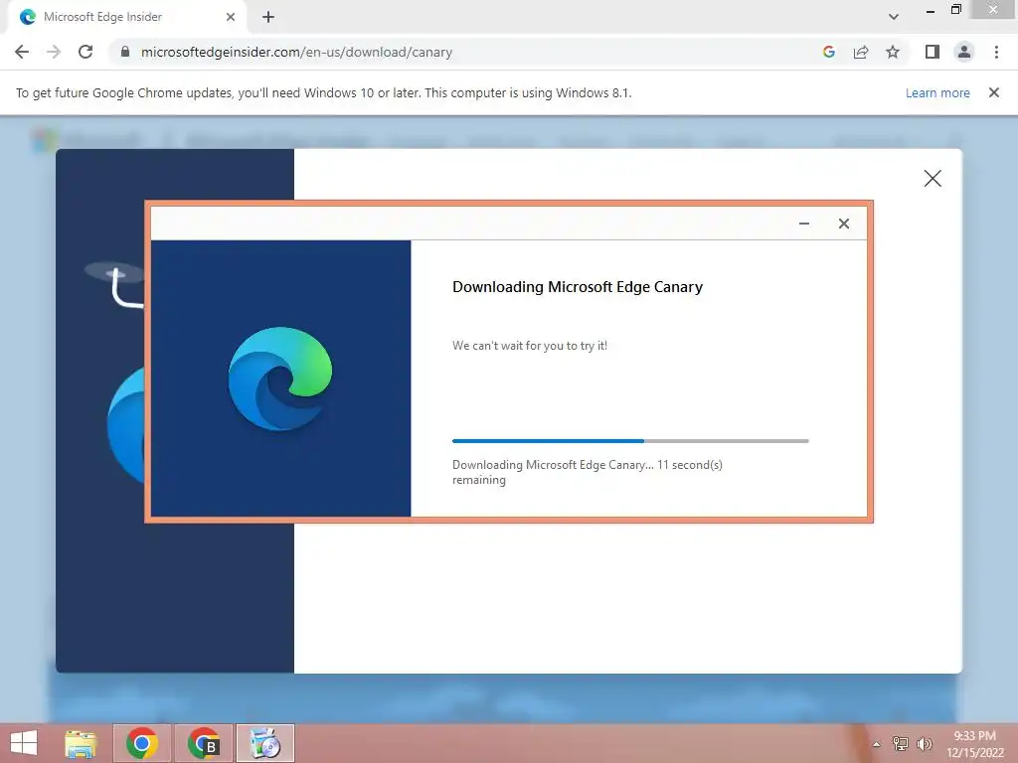Close the Edge Canary installer window
Viewport: 1018px width, 763px height.
[x=844, y=224]
